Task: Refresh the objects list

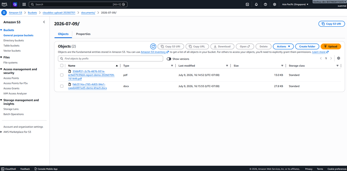Action: pos(153,46)
